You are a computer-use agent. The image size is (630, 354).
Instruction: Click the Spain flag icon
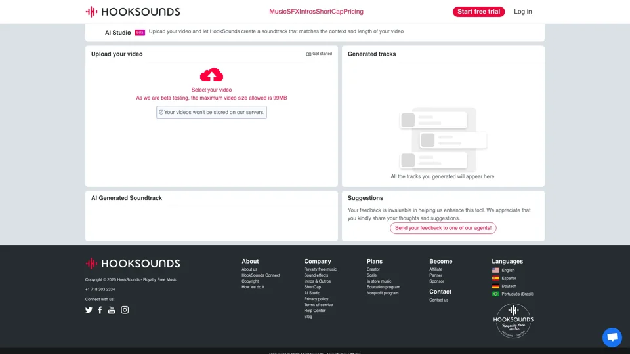click(495, 278)
